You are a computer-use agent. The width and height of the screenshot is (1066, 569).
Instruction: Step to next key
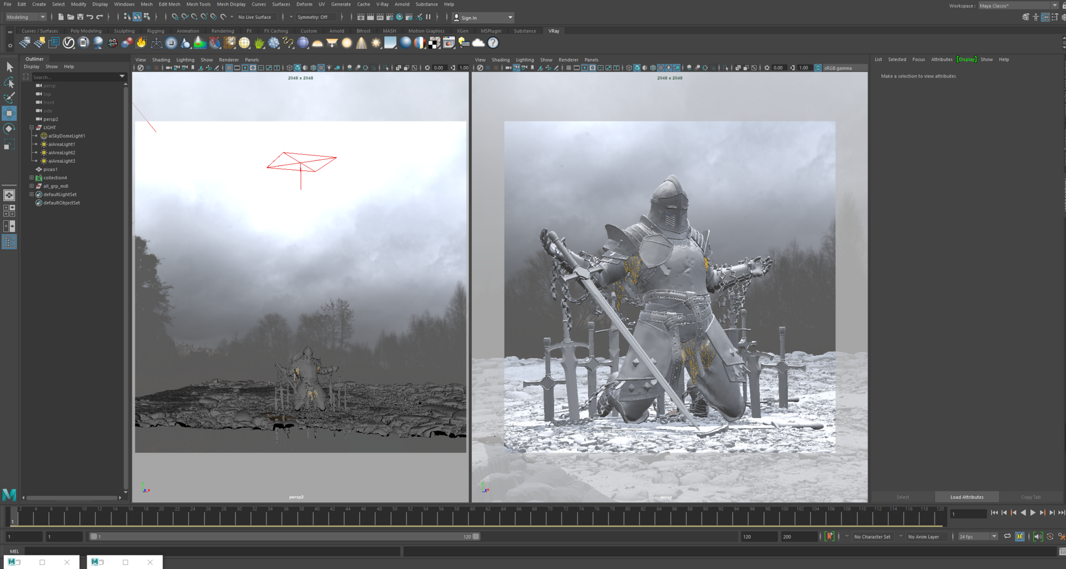(x=1042, y=512)
